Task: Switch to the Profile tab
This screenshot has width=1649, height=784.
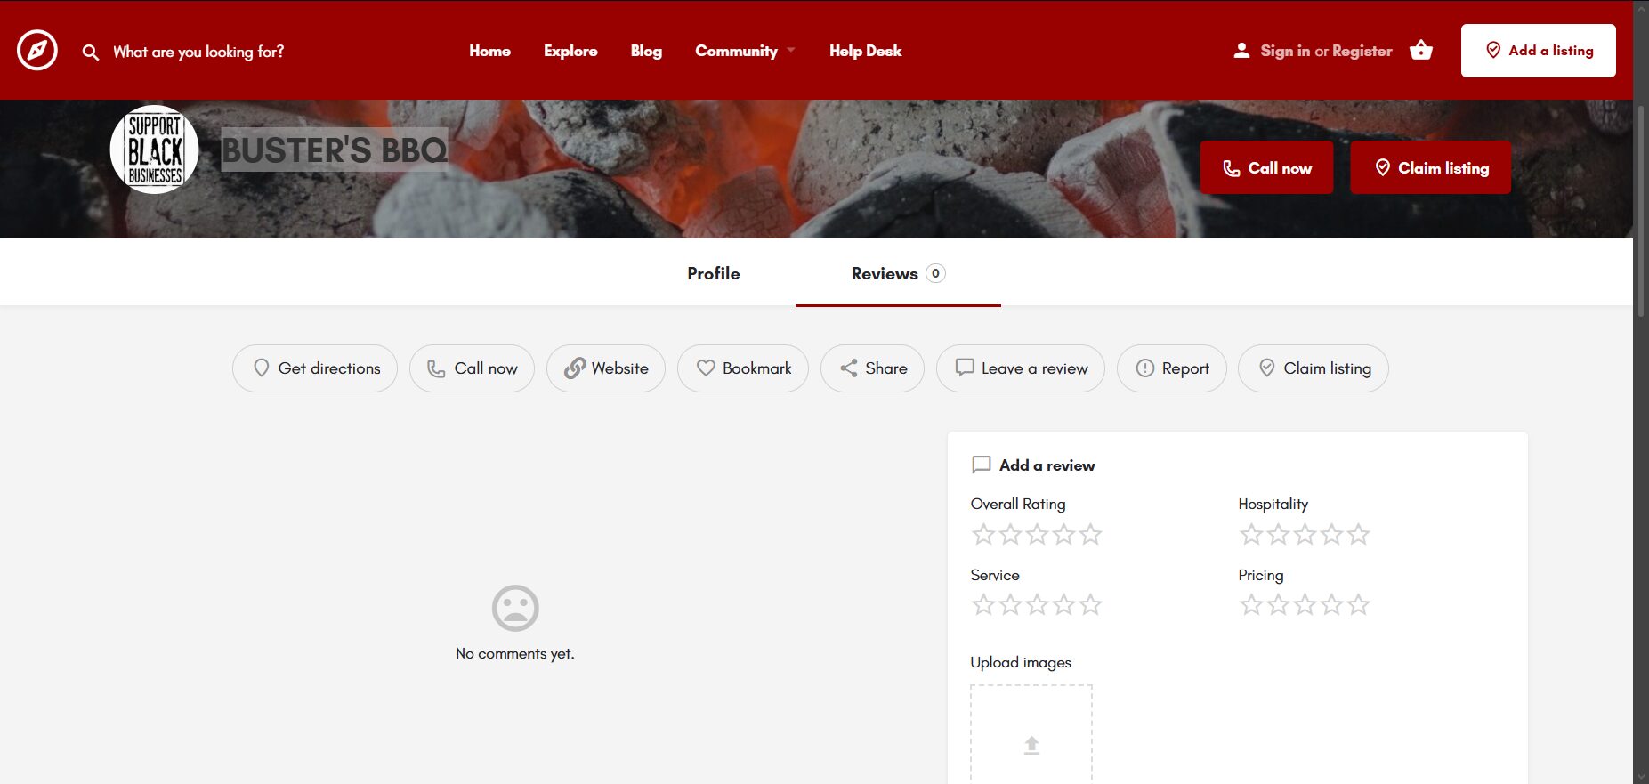Action: click(x=713, y=273)
